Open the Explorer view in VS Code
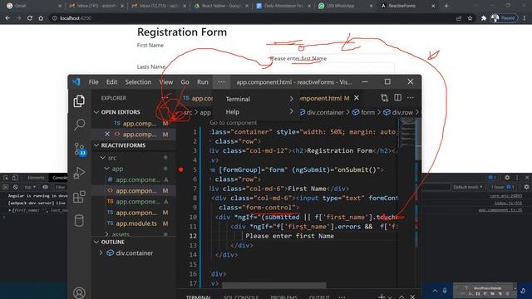 (x=79, y=101)
